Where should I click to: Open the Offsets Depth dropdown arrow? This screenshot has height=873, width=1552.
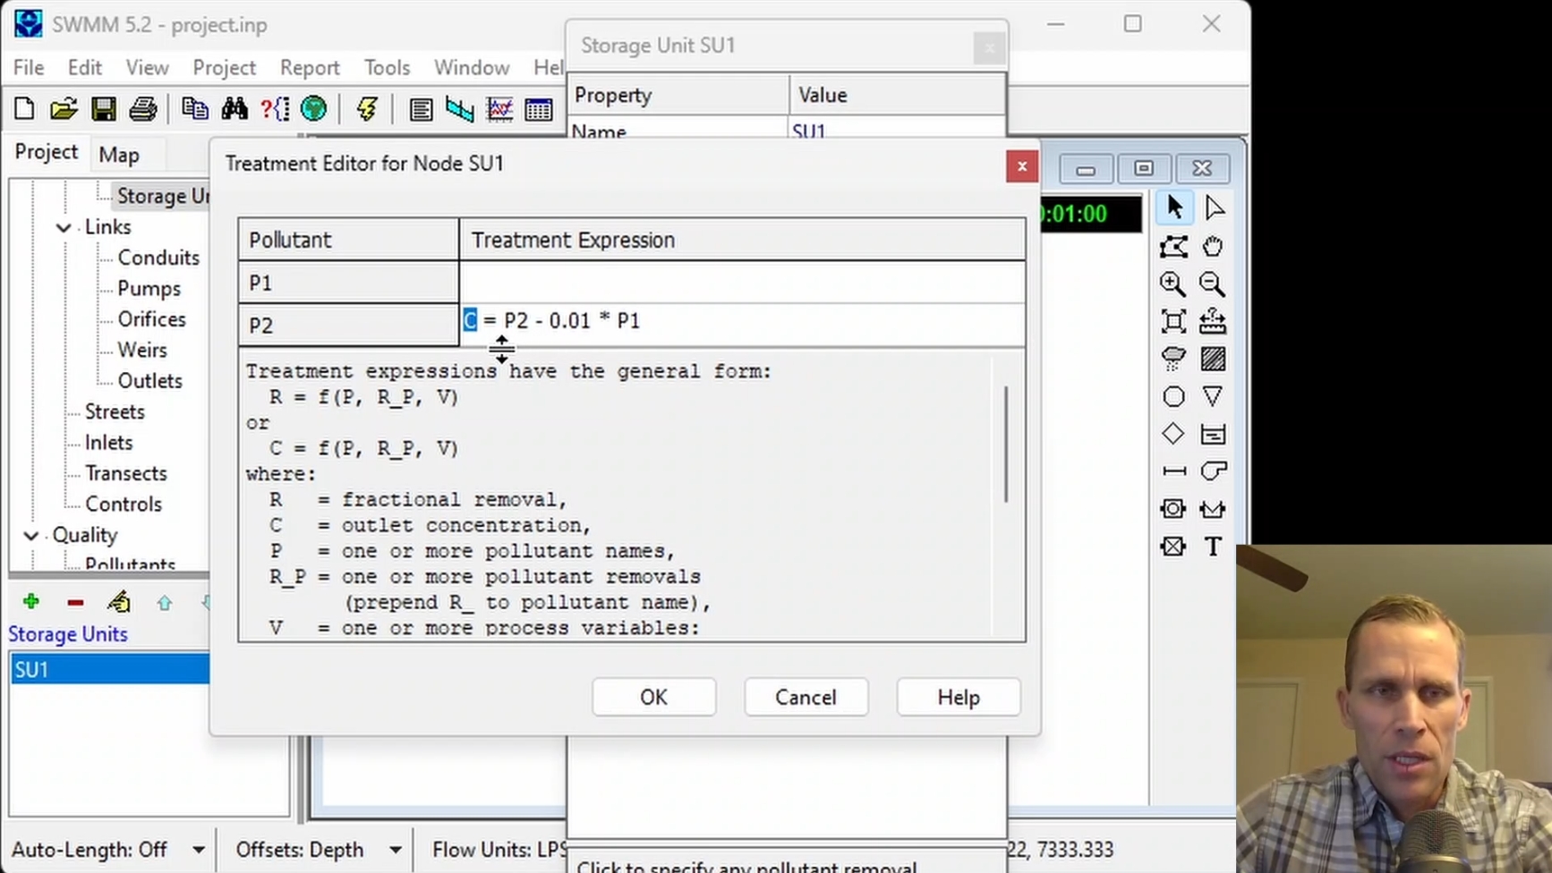coord(395,850)
